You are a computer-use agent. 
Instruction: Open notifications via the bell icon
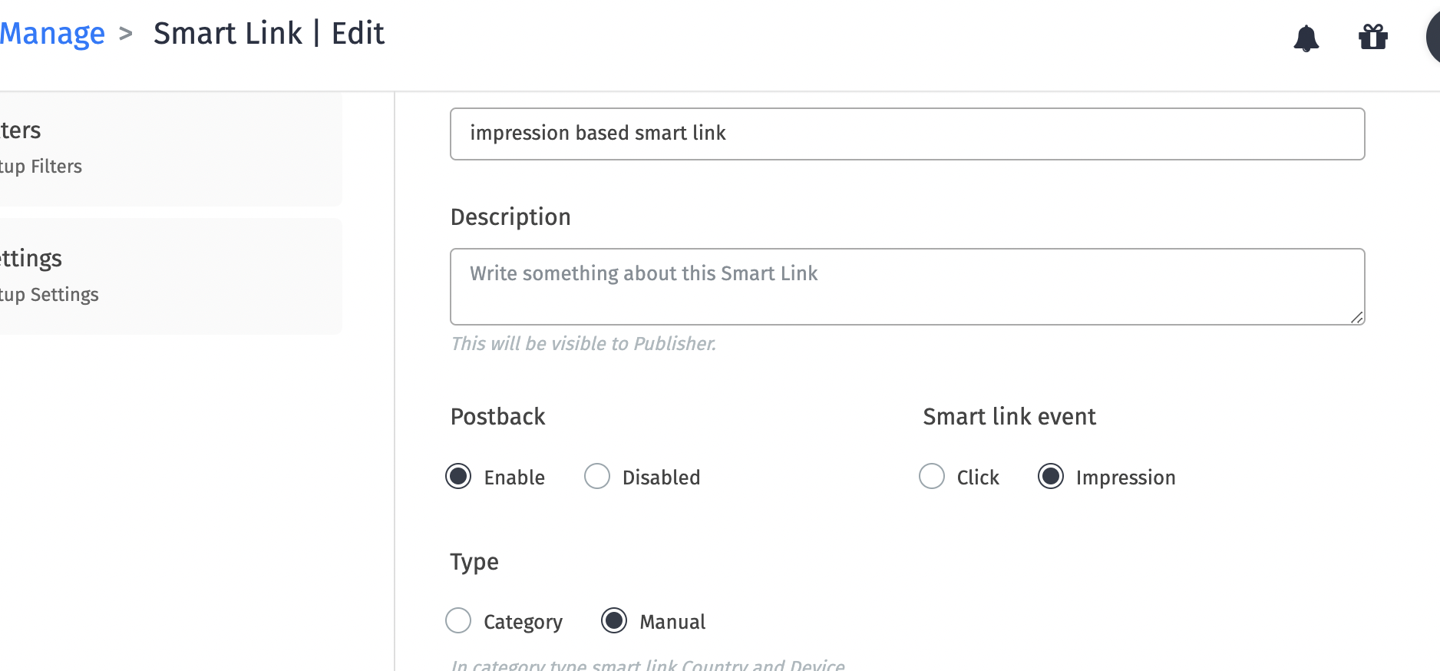[1307, 38]
